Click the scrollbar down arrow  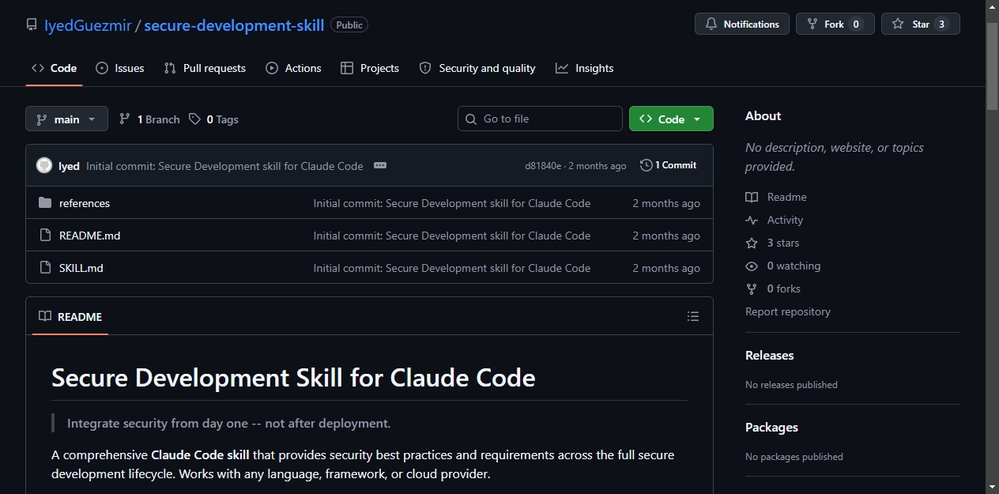click(993, 487)
